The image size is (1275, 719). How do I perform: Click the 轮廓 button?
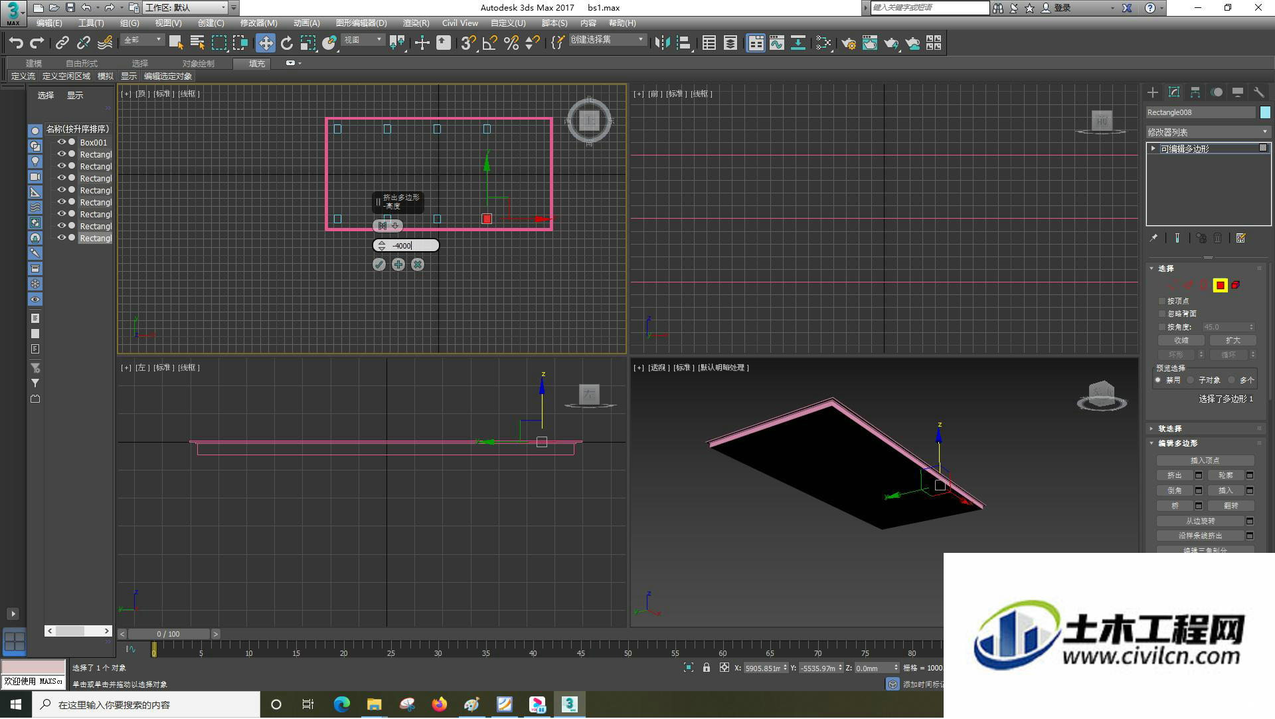pos(1226,475)
